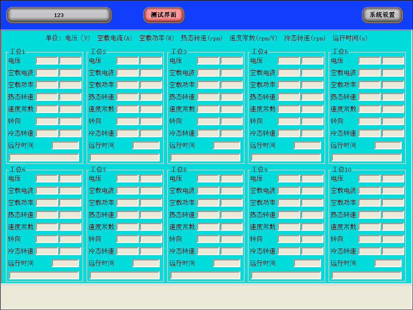
Task: Click the 工位10 group title
Action: point(341,170)
